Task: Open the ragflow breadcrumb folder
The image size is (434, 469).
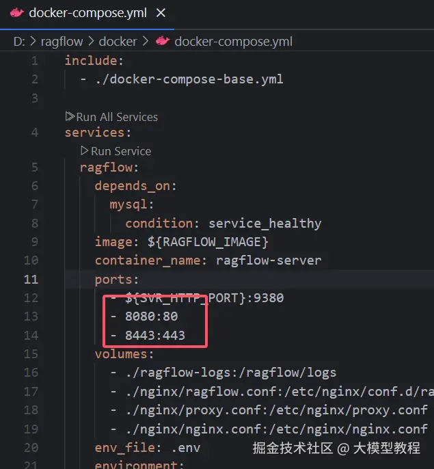Action: [62, 42]
